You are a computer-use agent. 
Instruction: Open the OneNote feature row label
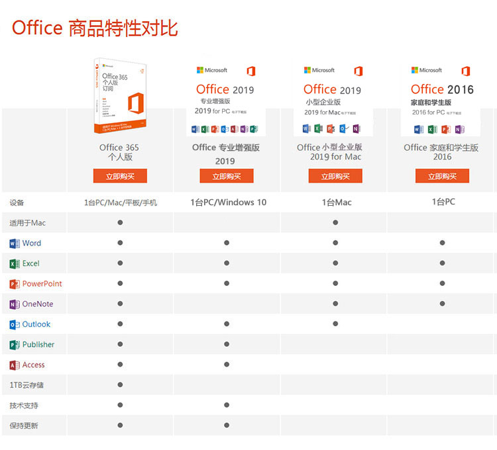tap(38, 304)
